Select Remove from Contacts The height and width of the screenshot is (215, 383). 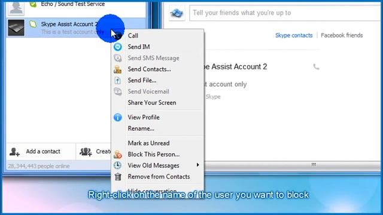click(x=159, y=177)
